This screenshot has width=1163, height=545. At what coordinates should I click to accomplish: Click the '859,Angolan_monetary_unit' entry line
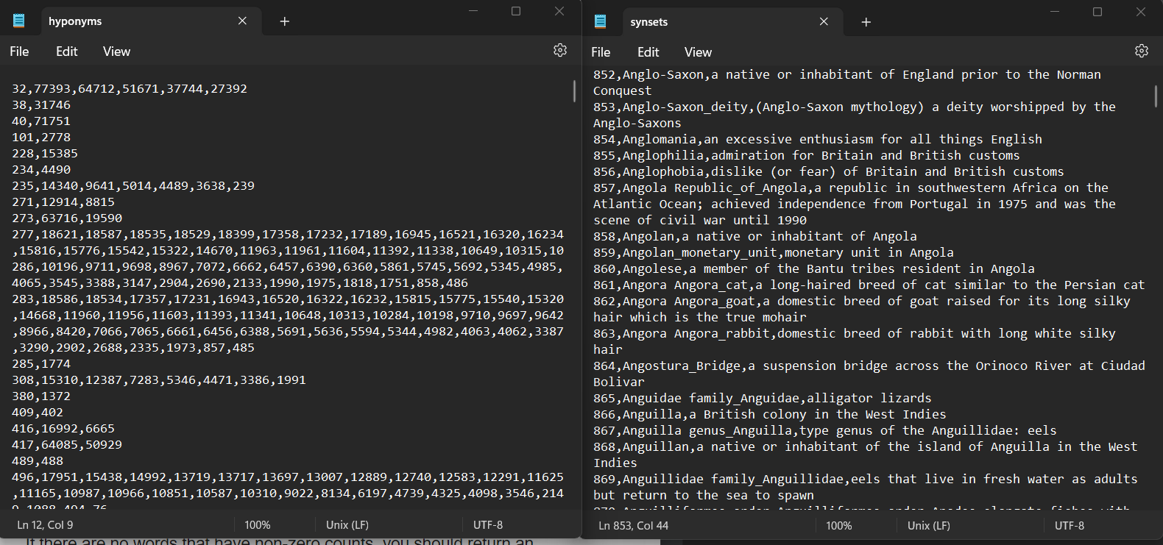774,253
